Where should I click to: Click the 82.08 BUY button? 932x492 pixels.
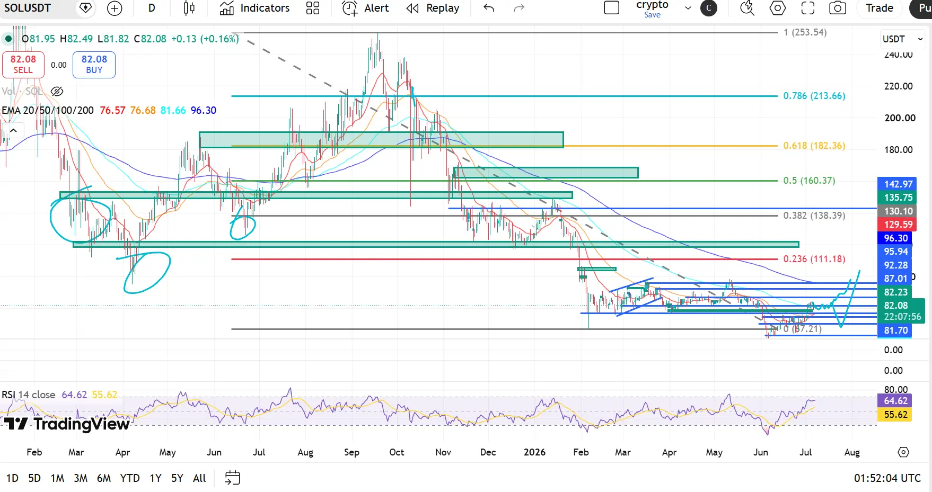[94, 65]
